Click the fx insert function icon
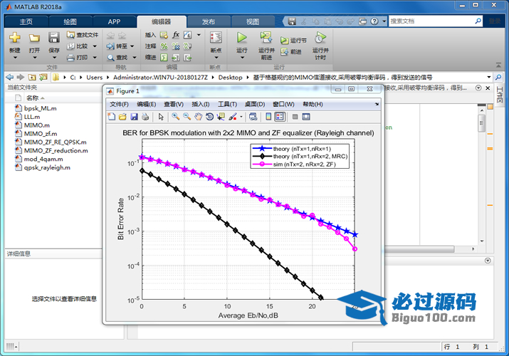This screenshot has width=509, height=356. pyautogui.click(x=176, y=35)
